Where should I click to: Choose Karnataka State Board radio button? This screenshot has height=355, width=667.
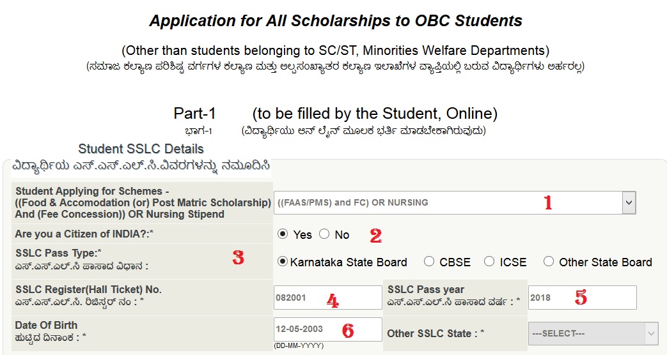283,262
